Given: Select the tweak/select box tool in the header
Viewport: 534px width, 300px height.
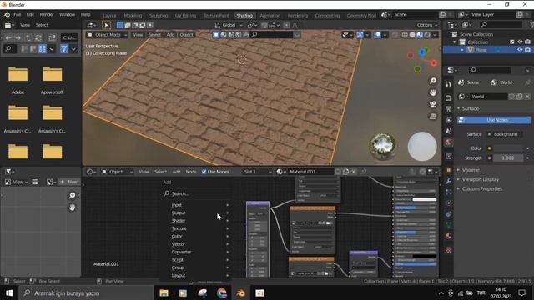Looking at the screenshot, I should point(106,25).
